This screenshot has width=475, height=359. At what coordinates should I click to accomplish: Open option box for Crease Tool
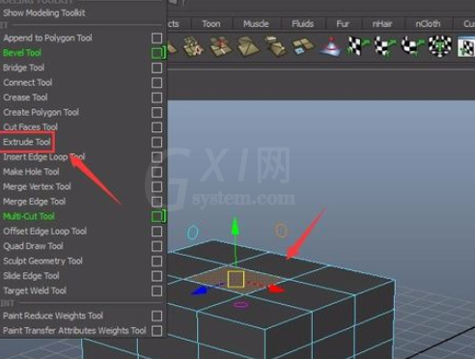coord(156,97)
